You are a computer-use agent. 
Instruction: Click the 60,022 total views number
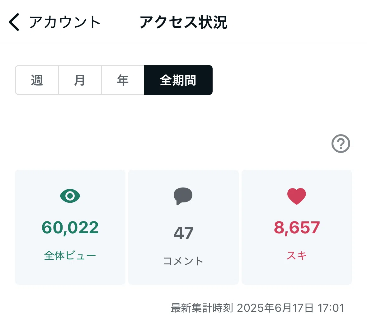pyautogui.click(x=70, y=227)
